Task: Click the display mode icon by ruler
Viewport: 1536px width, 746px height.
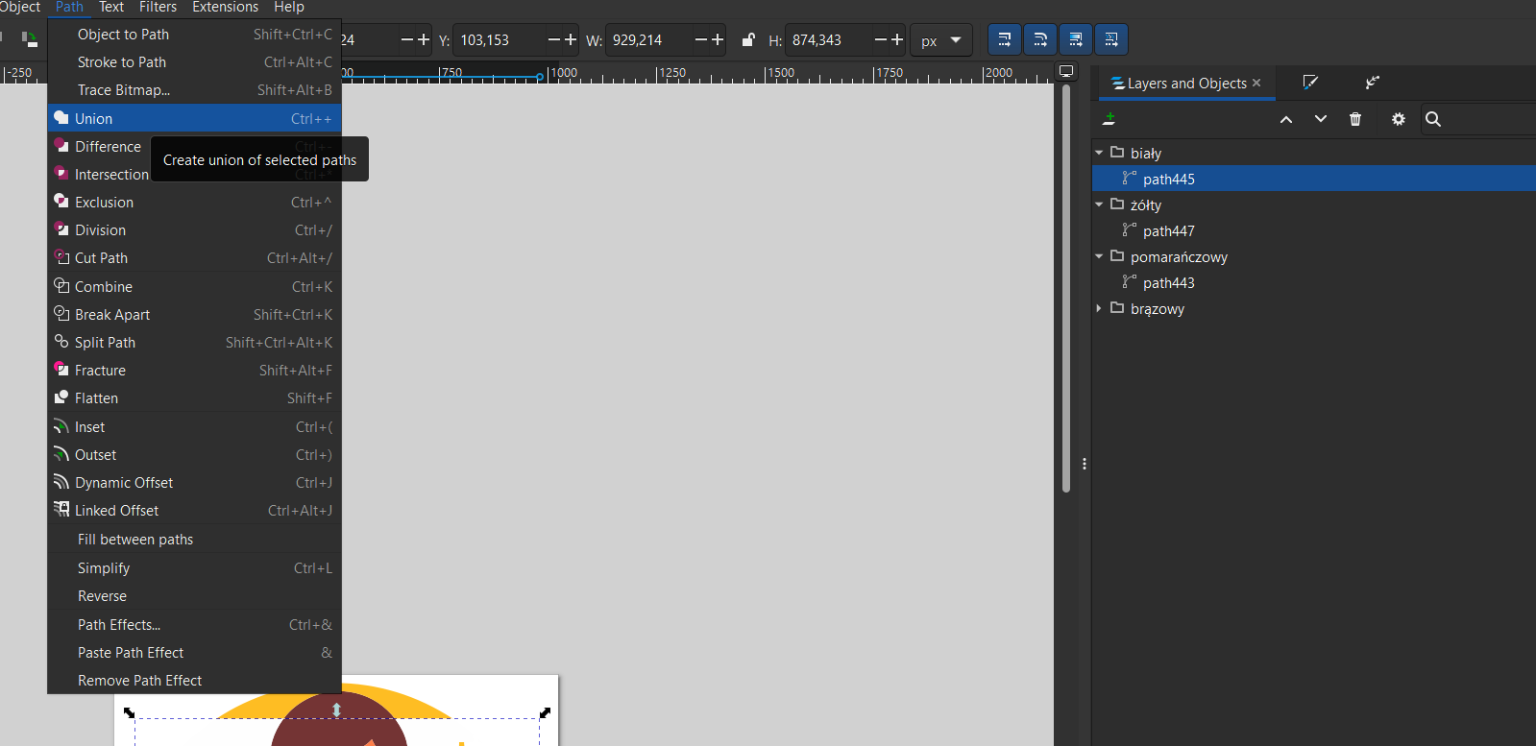Action: [1066, 72]
